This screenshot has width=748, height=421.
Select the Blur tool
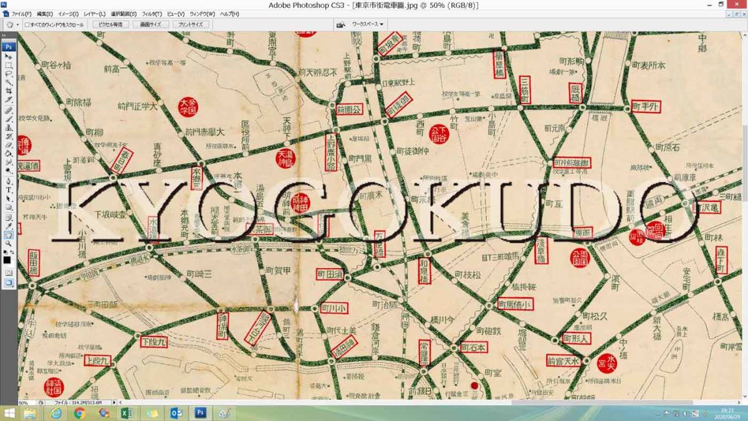9,162
